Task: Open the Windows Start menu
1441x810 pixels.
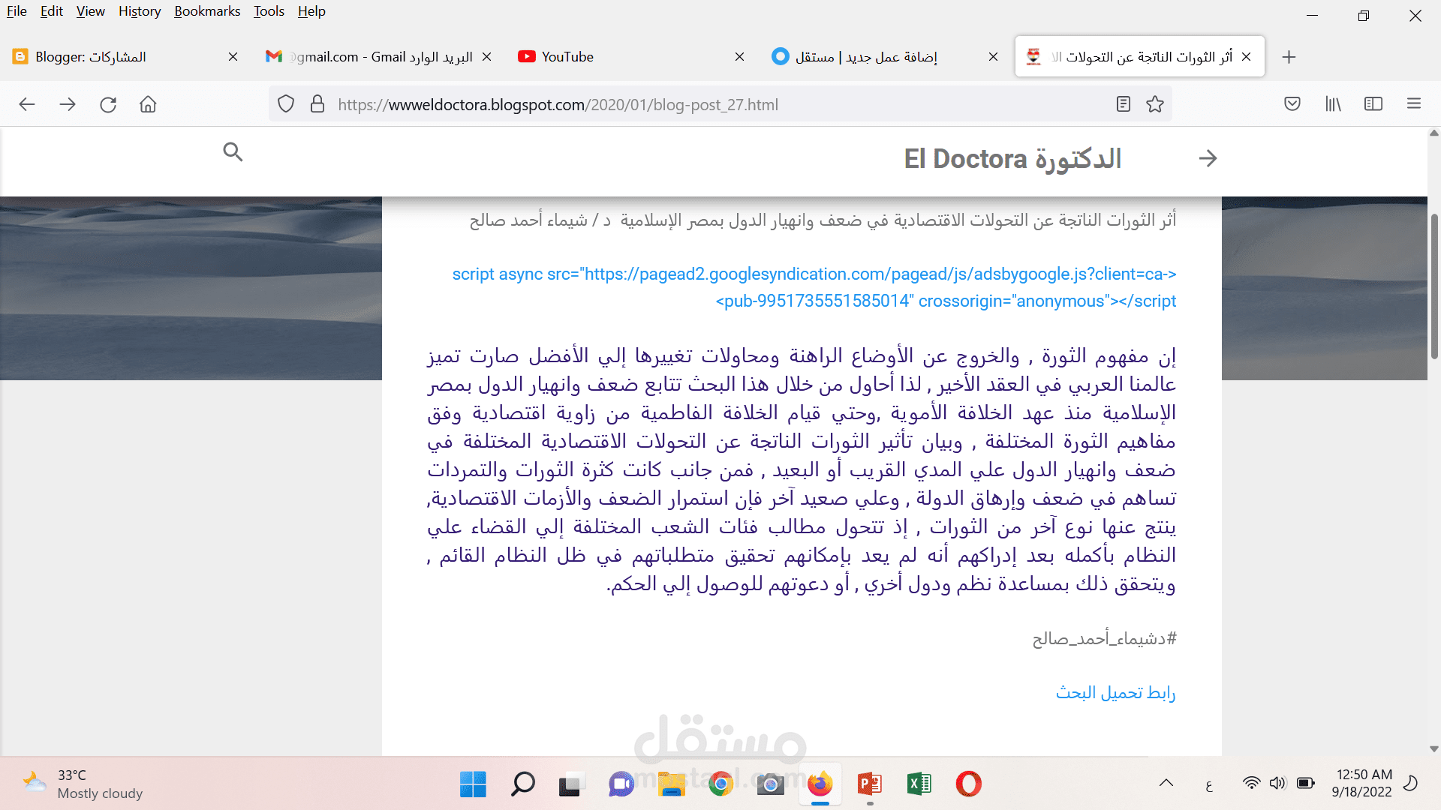Action: [473, 784]
